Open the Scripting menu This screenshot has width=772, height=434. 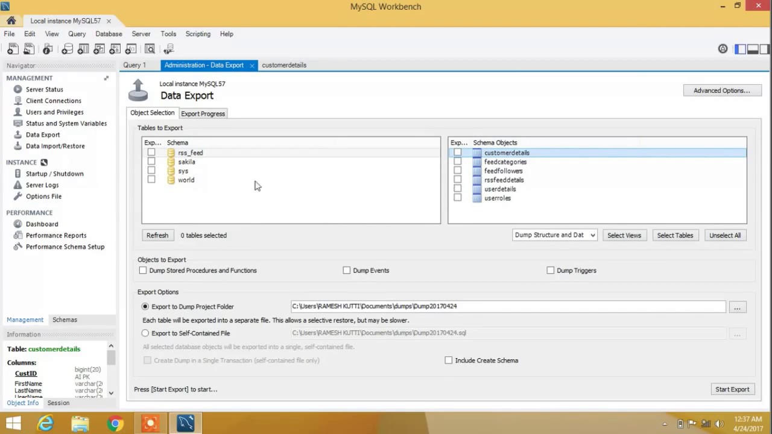click(198, 34)
